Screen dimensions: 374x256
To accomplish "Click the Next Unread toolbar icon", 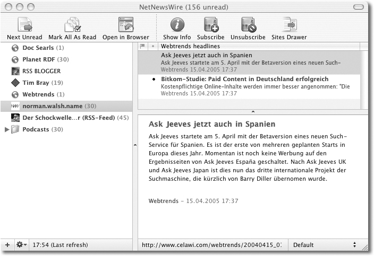I will click(x=25, y=24).
